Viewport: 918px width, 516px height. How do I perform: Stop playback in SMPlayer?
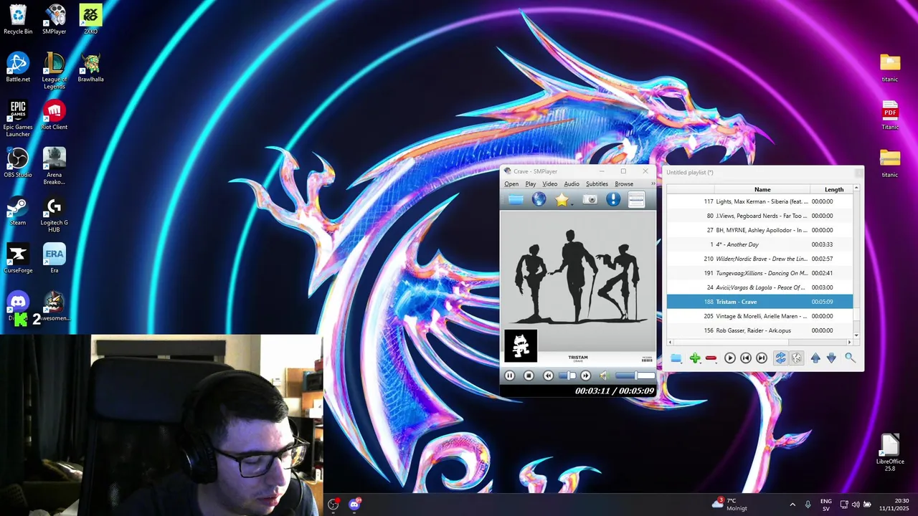coord(529,376)
